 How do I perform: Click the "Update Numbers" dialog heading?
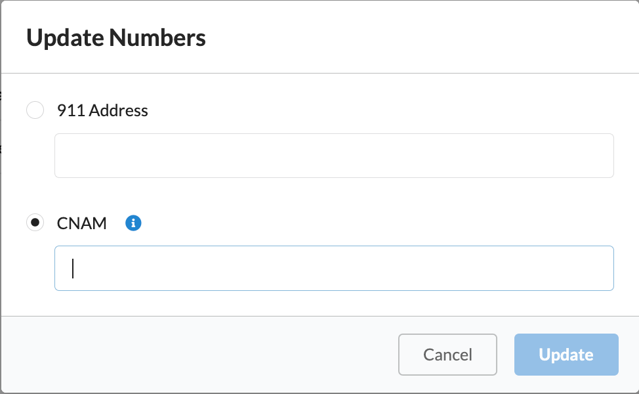[116, 38]
